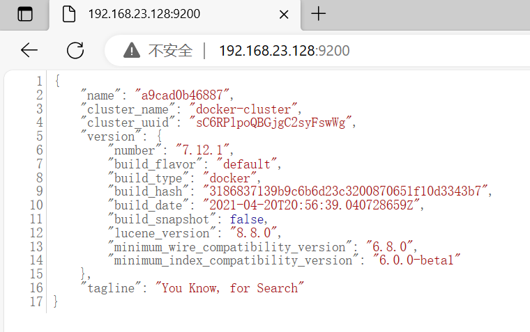Click the "version" key
The image size is (530, 332).
111,136
